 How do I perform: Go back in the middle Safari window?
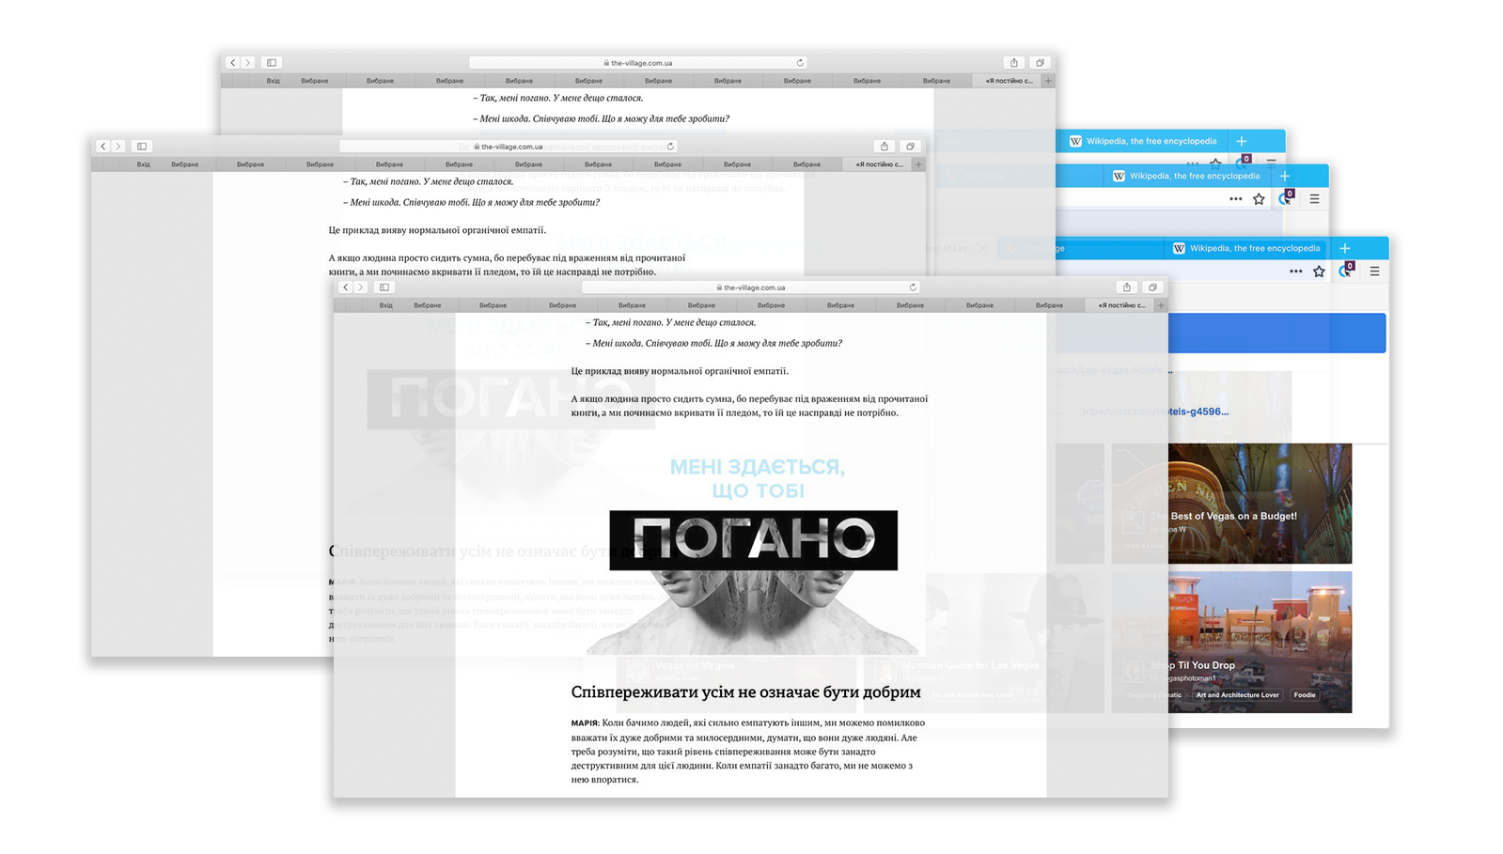pos(103,147)
